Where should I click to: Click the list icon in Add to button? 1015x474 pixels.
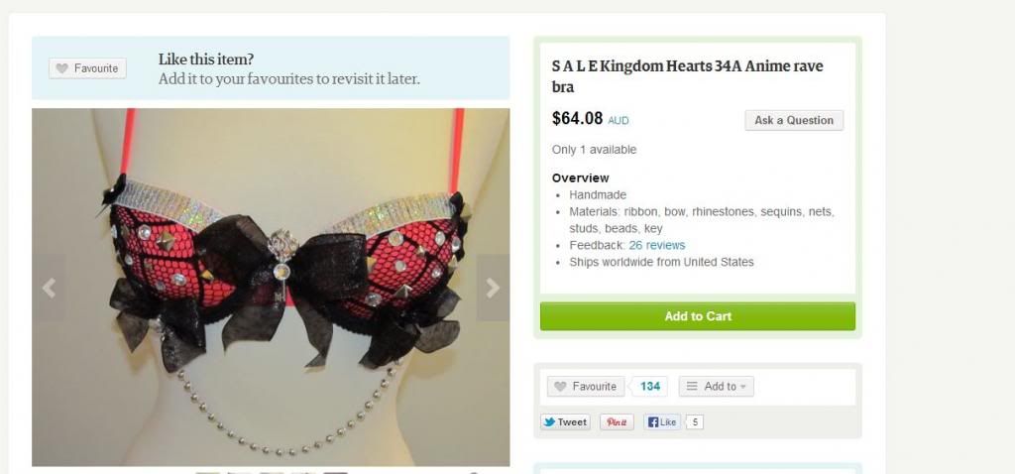692,387
